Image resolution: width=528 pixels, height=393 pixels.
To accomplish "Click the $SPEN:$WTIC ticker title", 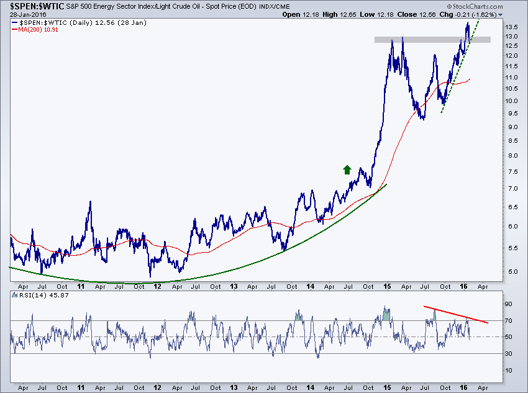I will [x=37, y=6].
